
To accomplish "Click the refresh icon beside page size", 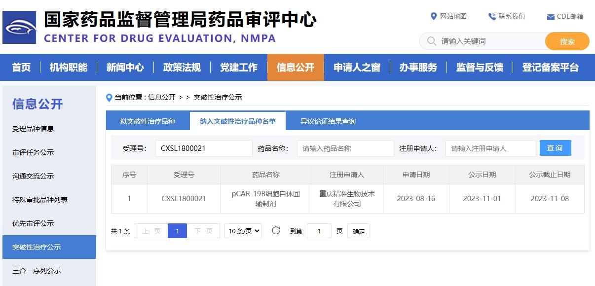I will [x=276, y=230].
